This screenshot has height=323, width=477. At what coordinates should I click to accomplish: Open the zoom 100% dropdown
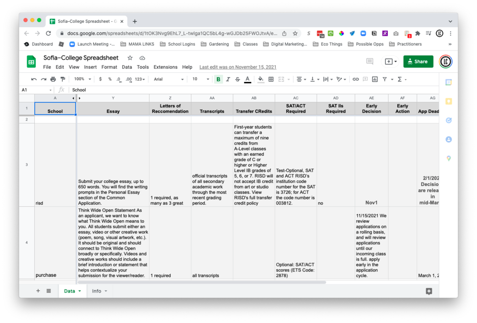coord(83,79)
